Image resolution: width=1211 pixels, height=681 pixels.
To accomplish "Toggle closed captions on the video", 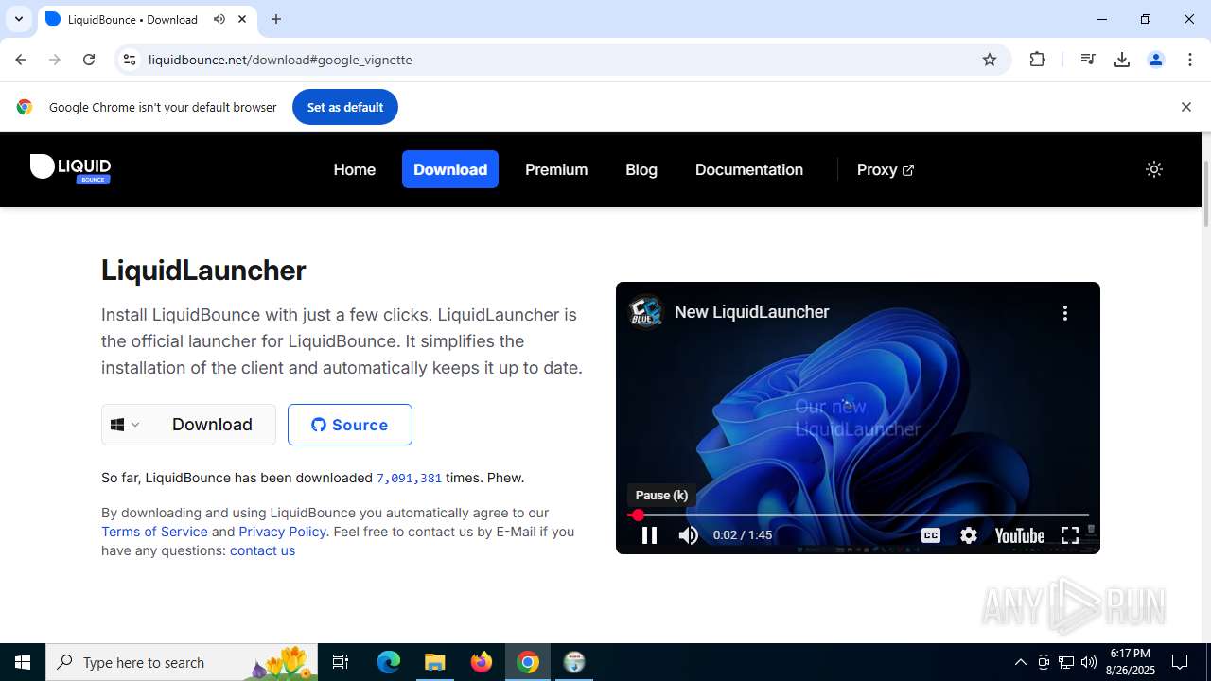I will pyautogui.click(x=931, y=535).
